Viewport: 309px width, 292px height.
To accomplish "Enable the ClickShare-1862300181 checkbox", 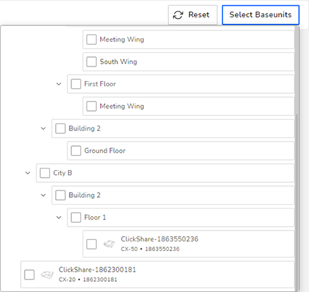I will [29, 275].
